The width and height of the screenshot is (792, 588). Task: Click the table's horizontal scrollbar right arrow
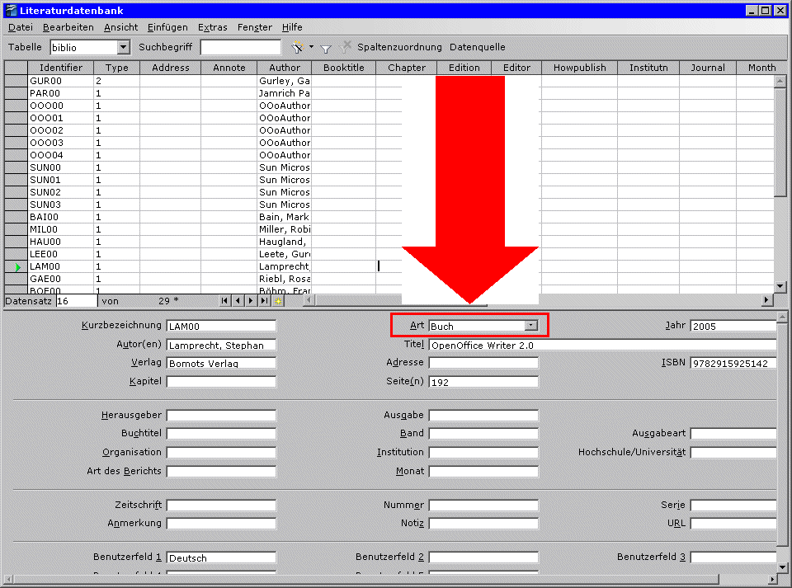(x=767, y=300)
